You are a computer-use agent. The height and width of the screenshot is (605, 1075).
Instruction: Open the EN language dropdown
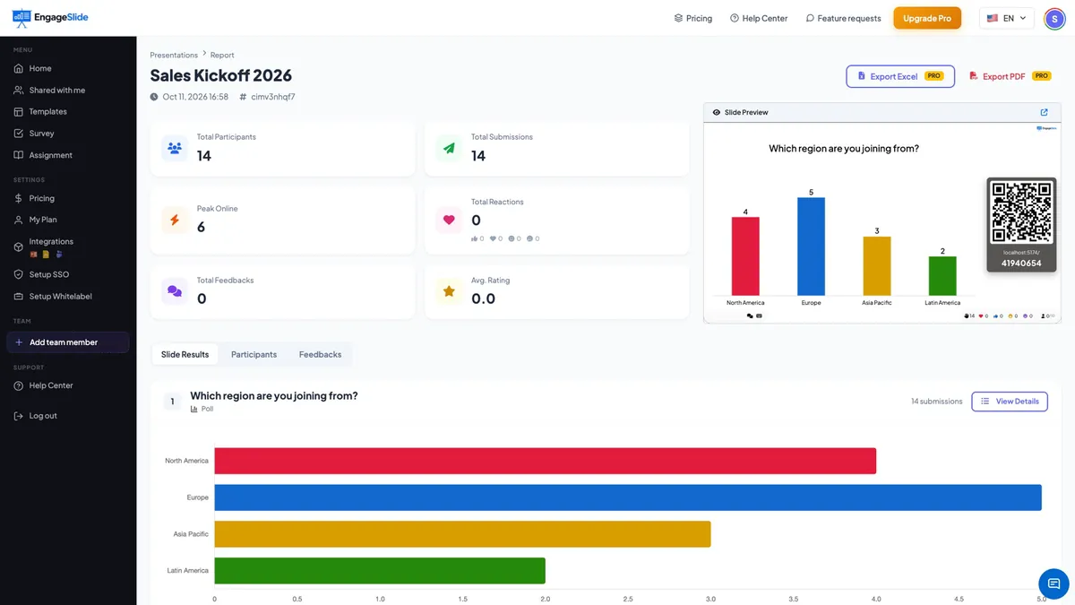(1007, 18)
